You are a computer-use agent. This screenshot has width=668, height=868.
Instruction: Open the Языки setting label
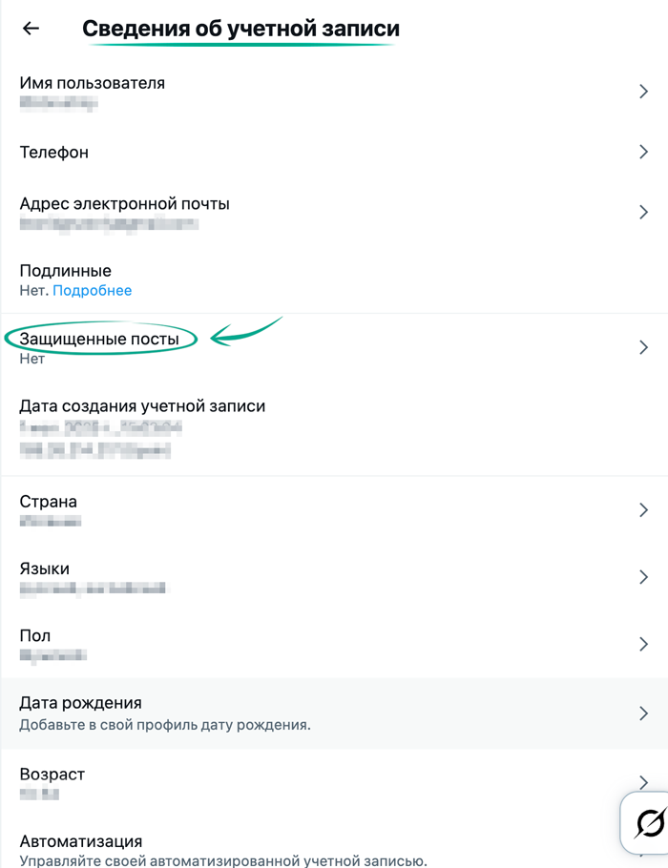point(44,568)
